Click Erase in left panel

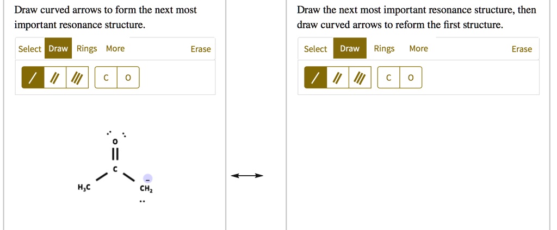click(x=201, y=49)
